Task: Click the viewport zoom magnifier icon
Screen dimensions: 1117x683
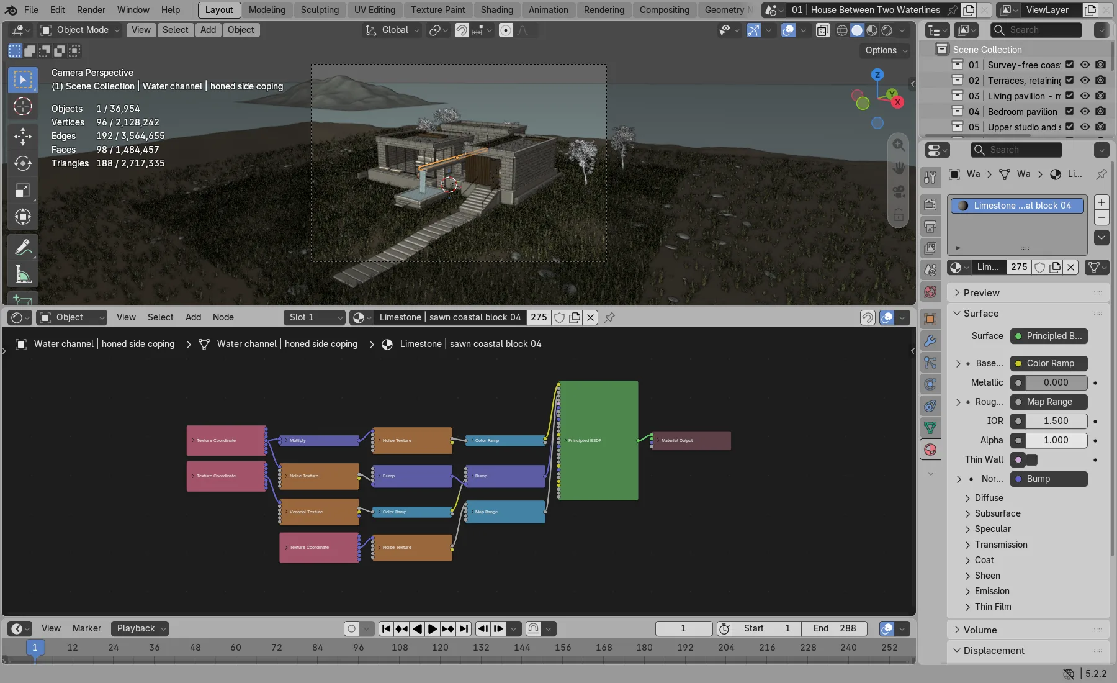Action: (x=899, y=145)
